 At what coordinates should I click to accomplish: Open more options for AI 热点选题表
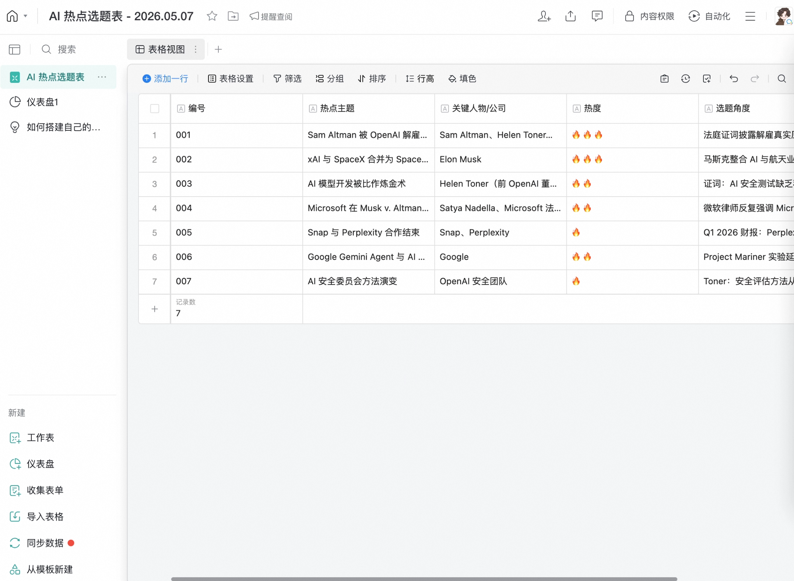tap(102, 77)
